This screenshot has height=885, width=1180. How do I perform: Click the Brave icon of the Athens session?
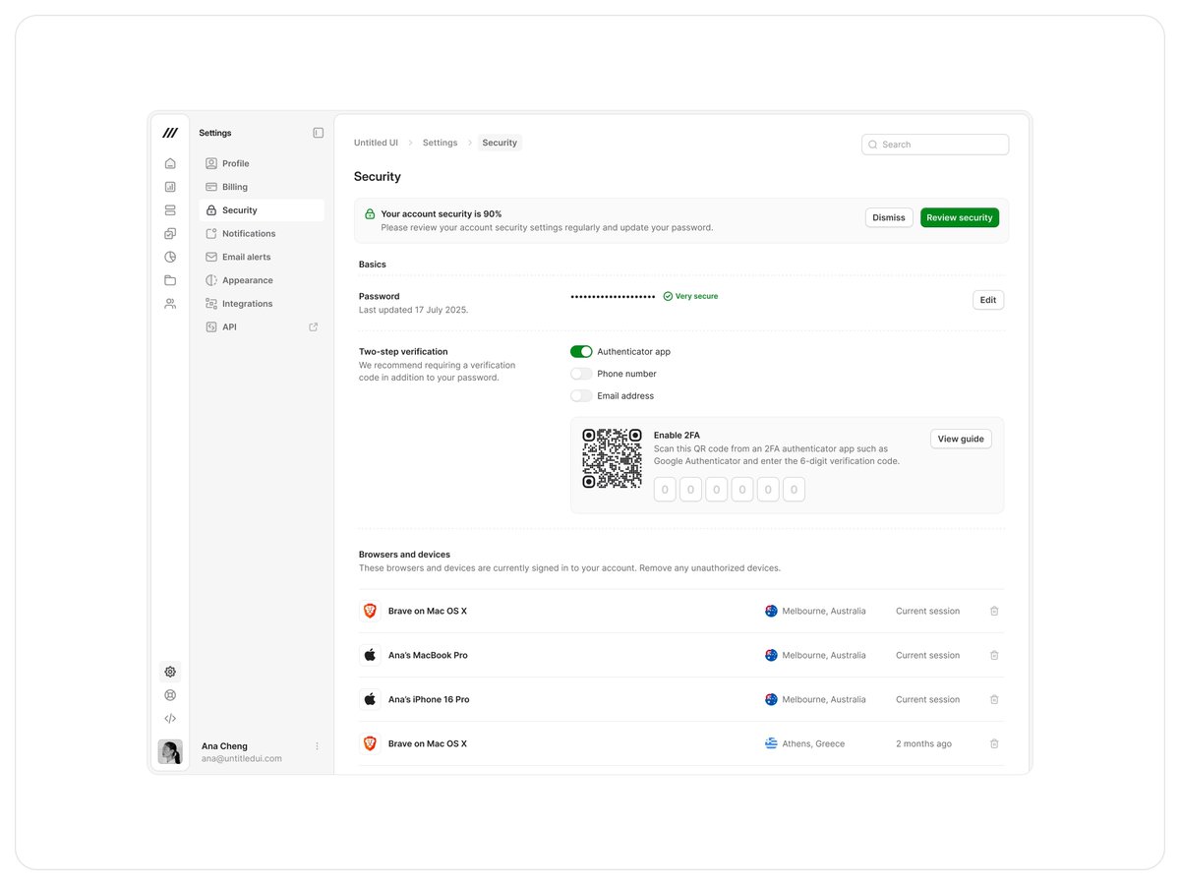370,744
